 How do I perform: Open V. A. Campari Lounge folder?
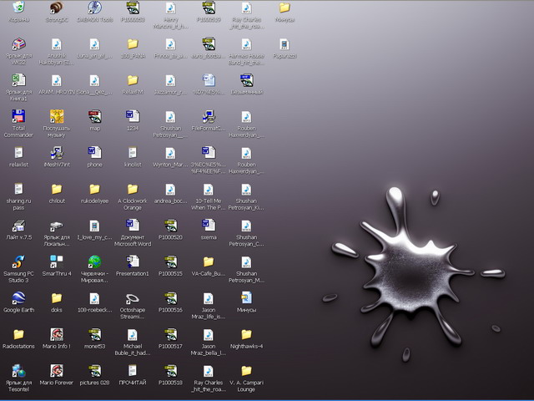[x=246, y=371]
